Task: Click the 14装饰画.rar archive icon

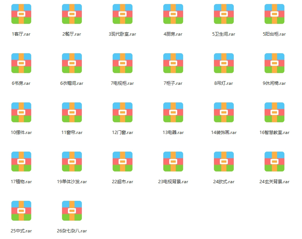Action: click(x=224, y=112)
